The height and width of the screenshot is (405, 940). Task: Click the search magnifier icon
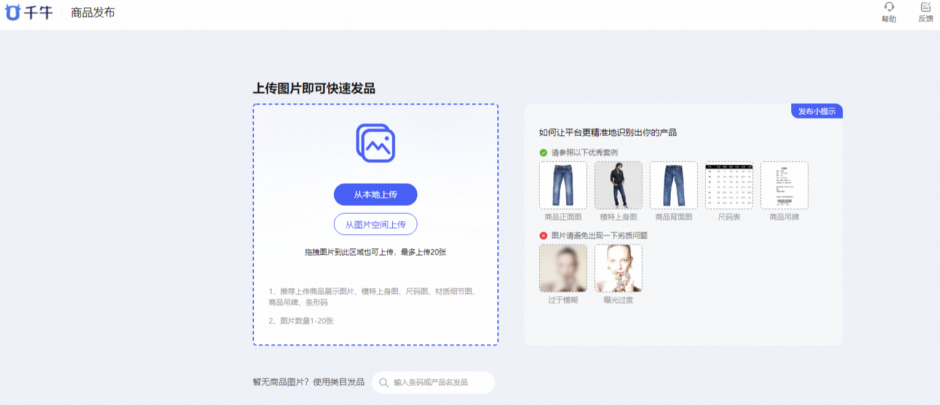point(384,382)
